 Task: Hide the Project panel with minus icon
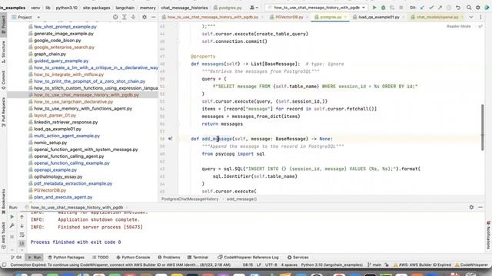154,17
